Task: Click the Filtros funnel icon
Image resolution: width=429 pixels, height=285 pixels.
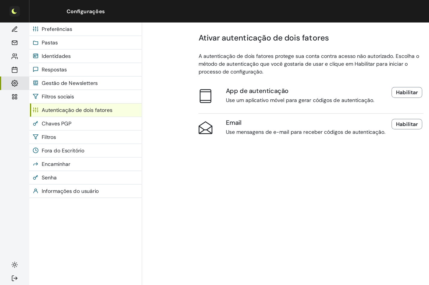Action: (x=36, y=137)
